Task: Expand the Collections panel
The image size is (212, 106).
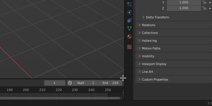Action: (x=174, y=33)
